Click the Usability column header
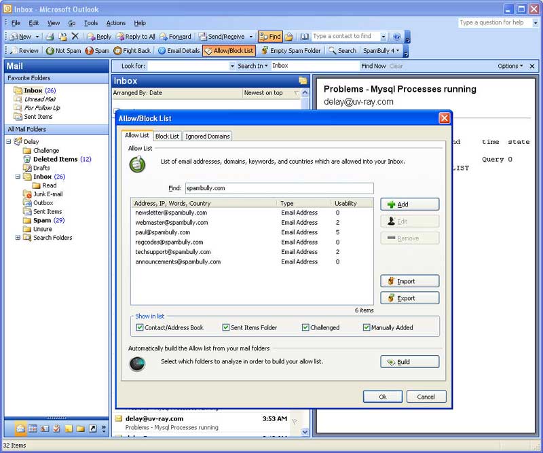The image size is (543, 453). pyautogui.click(x=351, y=203)
